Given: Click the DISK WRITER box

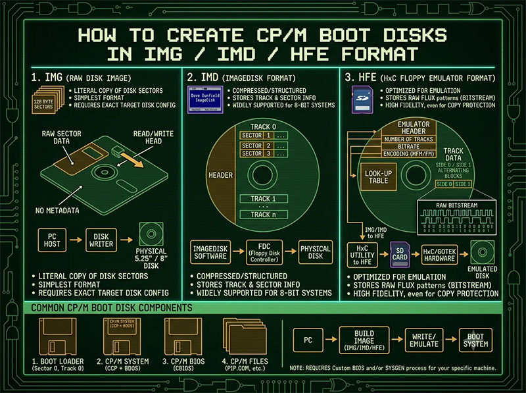Looking at the screenshot, I should point(101,240).
